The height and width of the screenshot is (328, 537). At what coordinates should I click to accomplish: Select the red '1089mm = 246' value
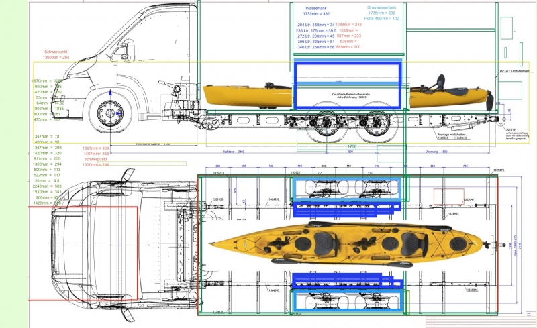348,25
